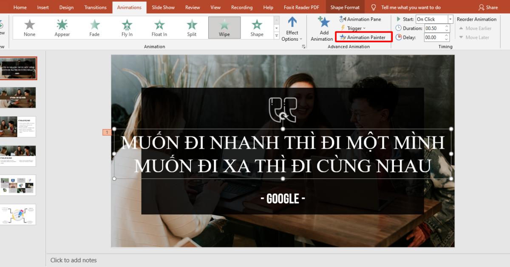Increase Duration with the up stepper arrow
The height and width of the screenshot is (267, 510).
(x=447, y=26)
